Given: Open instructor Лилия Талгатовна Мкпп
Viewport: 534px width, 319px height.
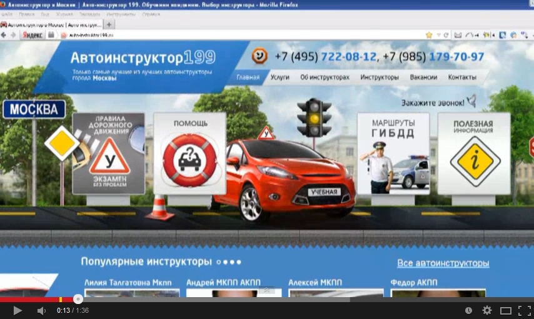Looking at the screenshot, I should point(128,283).
